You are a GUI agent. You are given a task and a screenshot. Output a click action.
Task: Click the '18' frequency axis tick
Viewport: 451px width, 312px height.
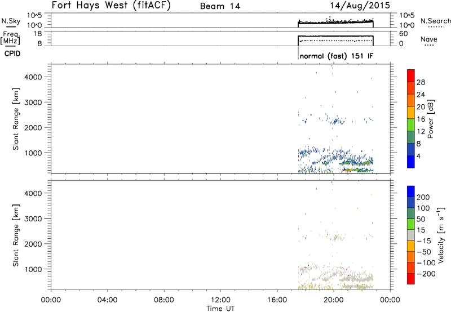[38, 34]
